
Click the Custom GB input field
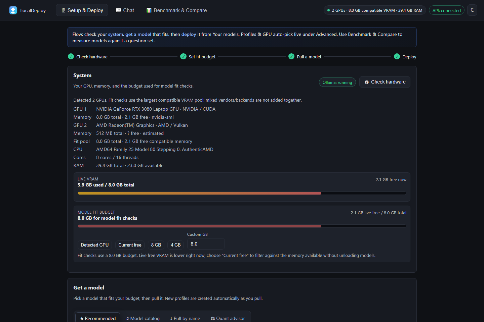[206, 244]
